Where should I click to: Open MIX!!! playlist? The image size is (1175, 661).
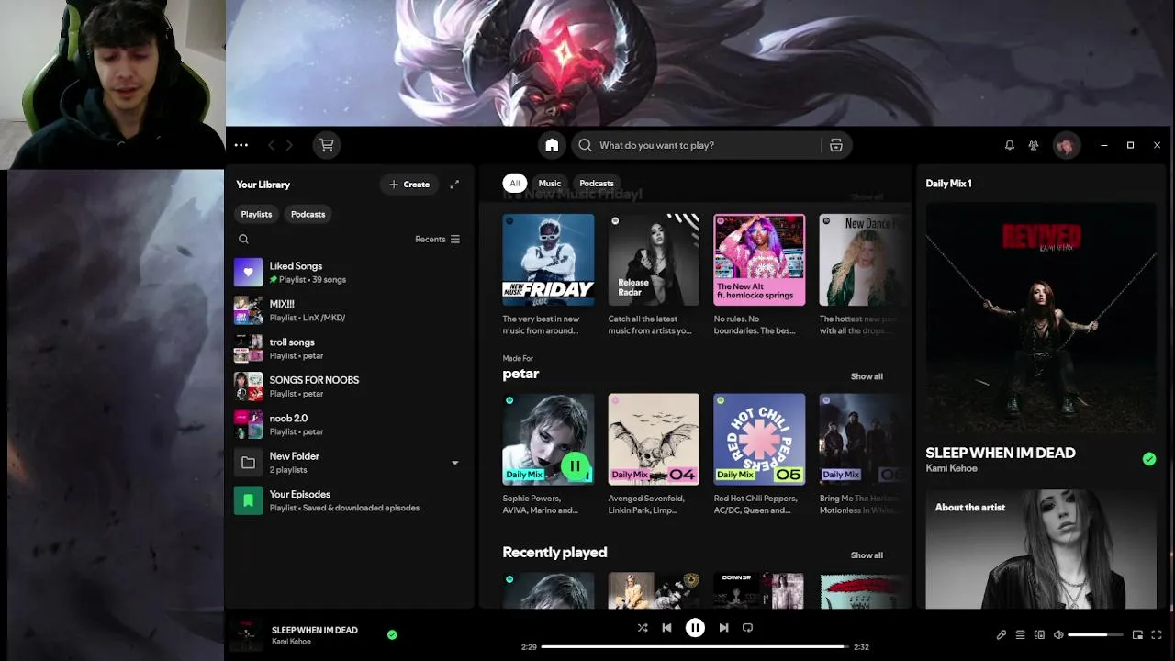click(349, 310)
